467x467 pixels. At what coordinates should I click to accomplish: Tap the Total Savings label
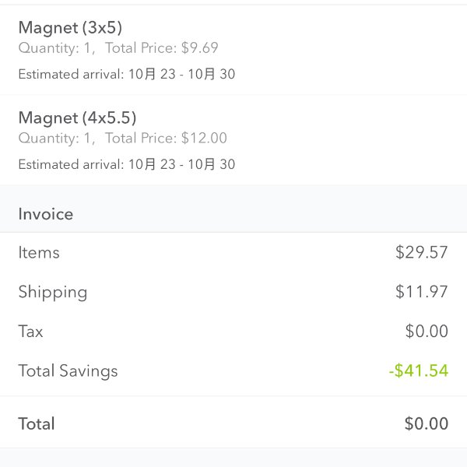point(68,371)
